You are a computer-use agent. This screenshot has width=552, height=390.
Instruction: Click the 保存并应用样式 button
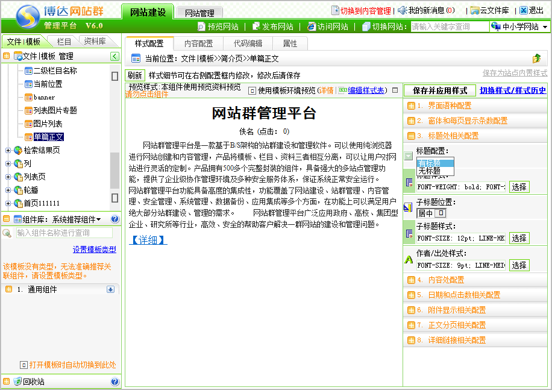pyautogui.click(x=439, y=90)
